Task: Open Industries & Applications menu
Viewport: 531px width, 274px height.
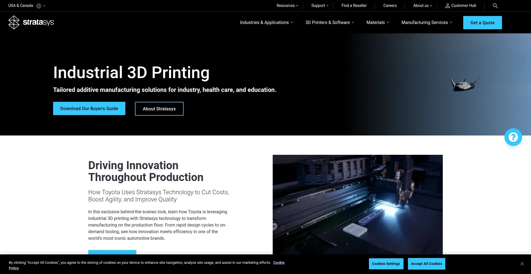Action: pos(266,23)
